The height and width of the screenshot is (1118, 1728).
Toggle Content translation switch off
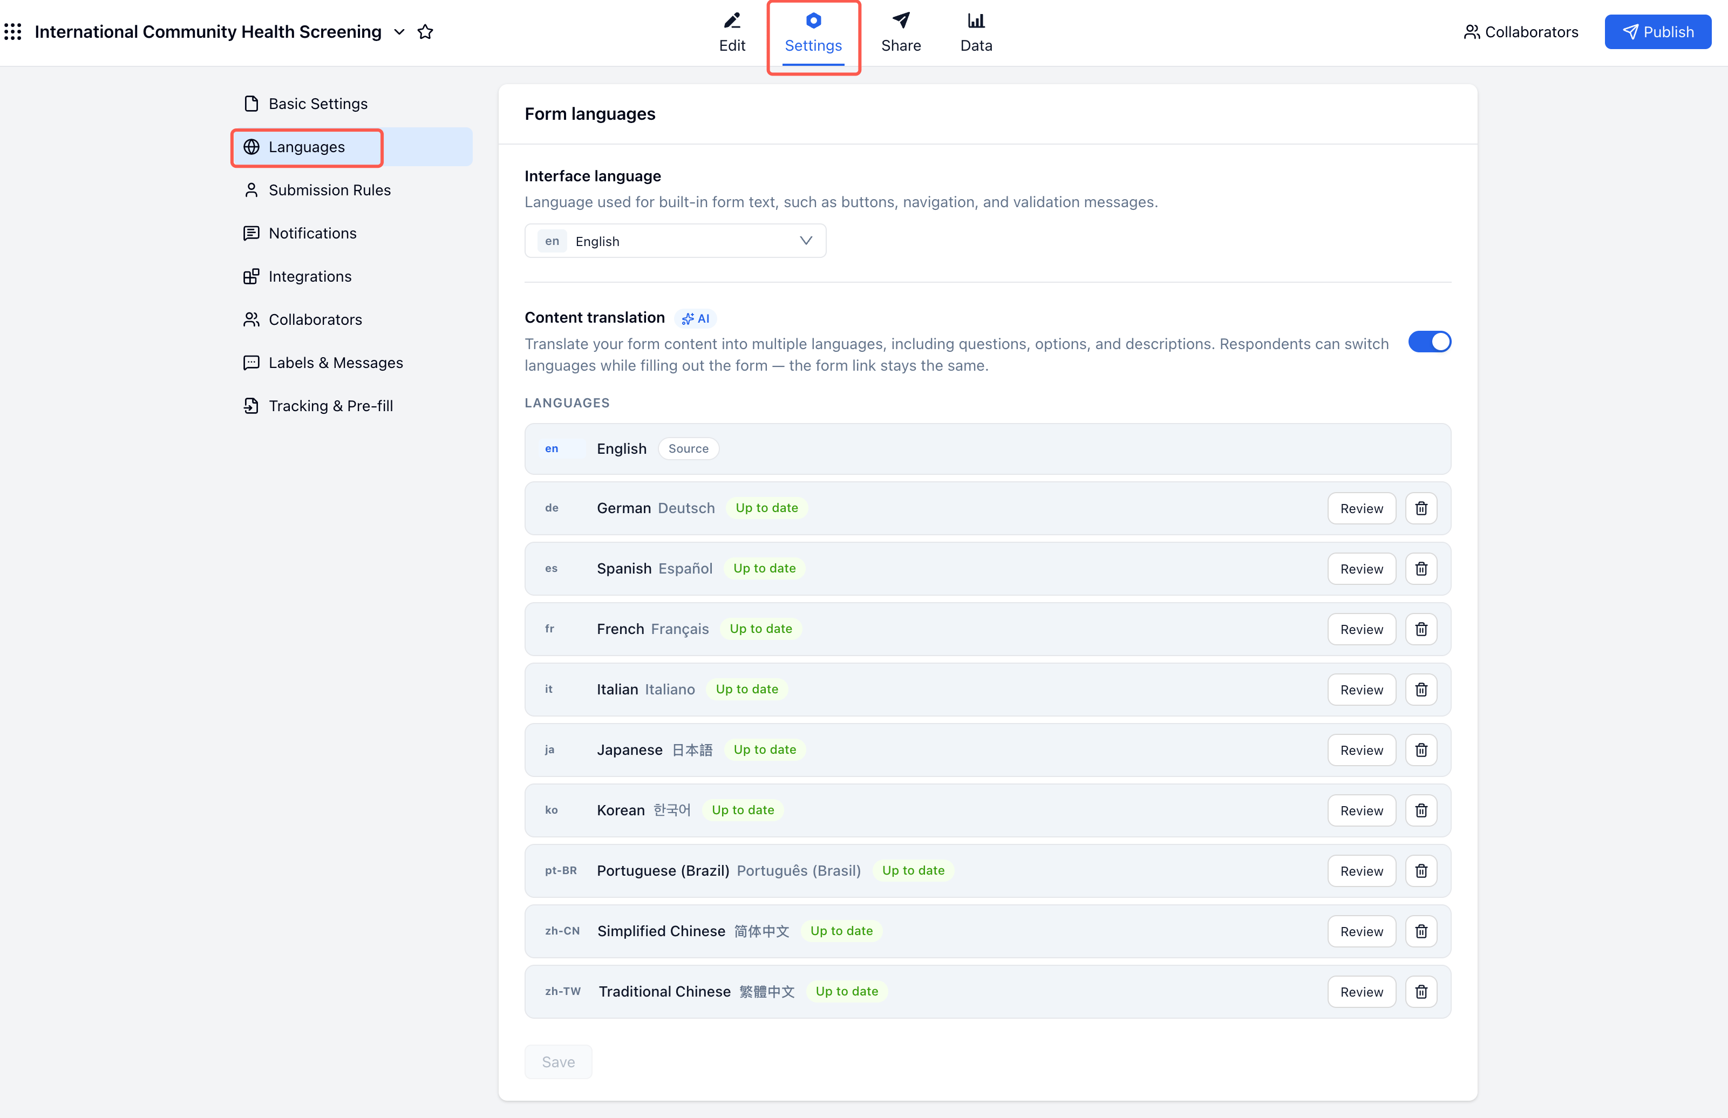(x=1430, y=342)
